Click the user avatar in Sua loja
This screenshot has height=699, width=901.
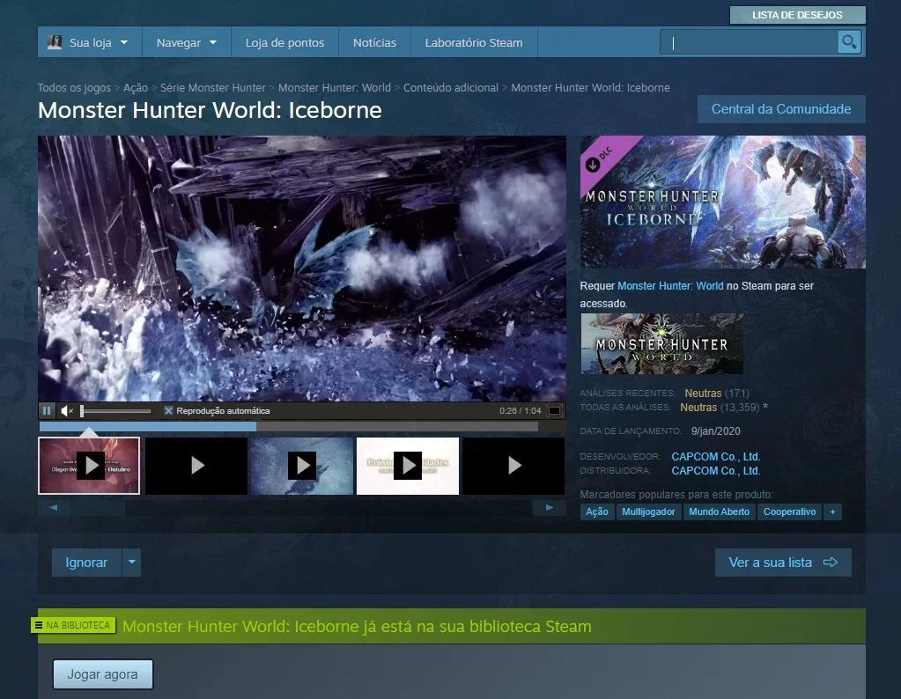(55, 42)
